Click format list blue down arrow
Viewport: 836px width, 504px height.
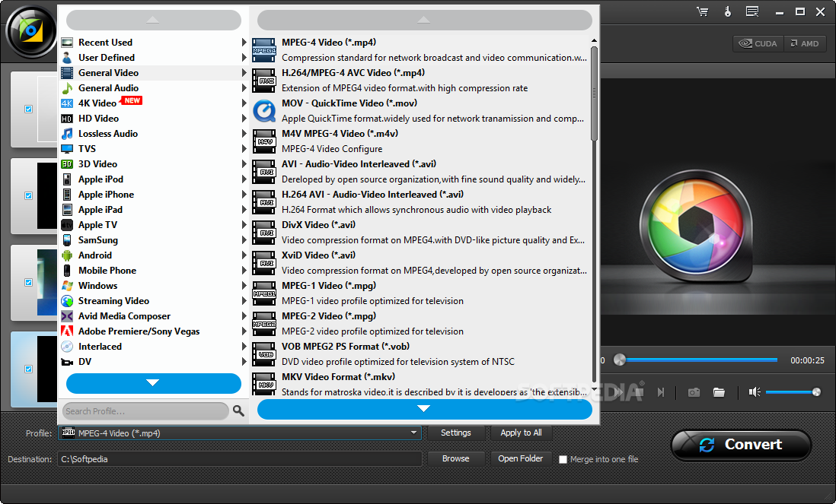pos(424,409)
